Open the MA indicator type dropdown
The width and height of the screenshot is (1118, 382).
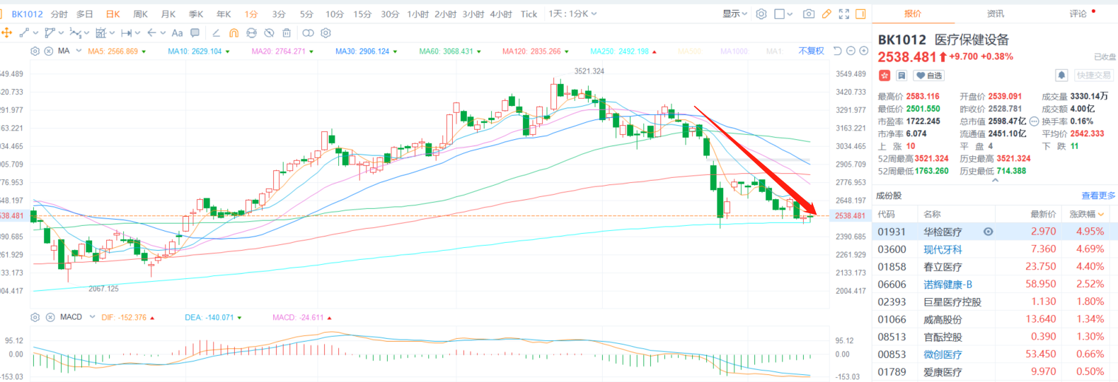click(x=79, y=51)
